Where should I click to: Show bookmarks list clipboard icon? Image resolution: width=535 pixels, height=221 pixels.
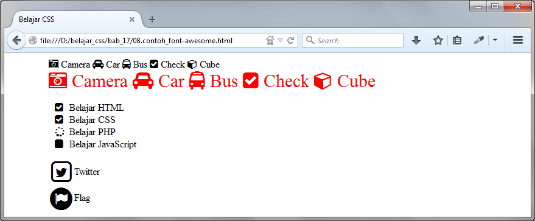point(457,40)
